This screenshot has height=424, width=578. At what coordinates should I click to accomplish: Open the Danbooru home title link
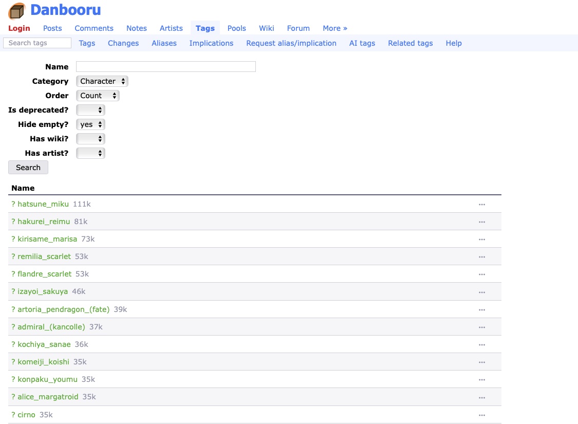pos(66,10)
